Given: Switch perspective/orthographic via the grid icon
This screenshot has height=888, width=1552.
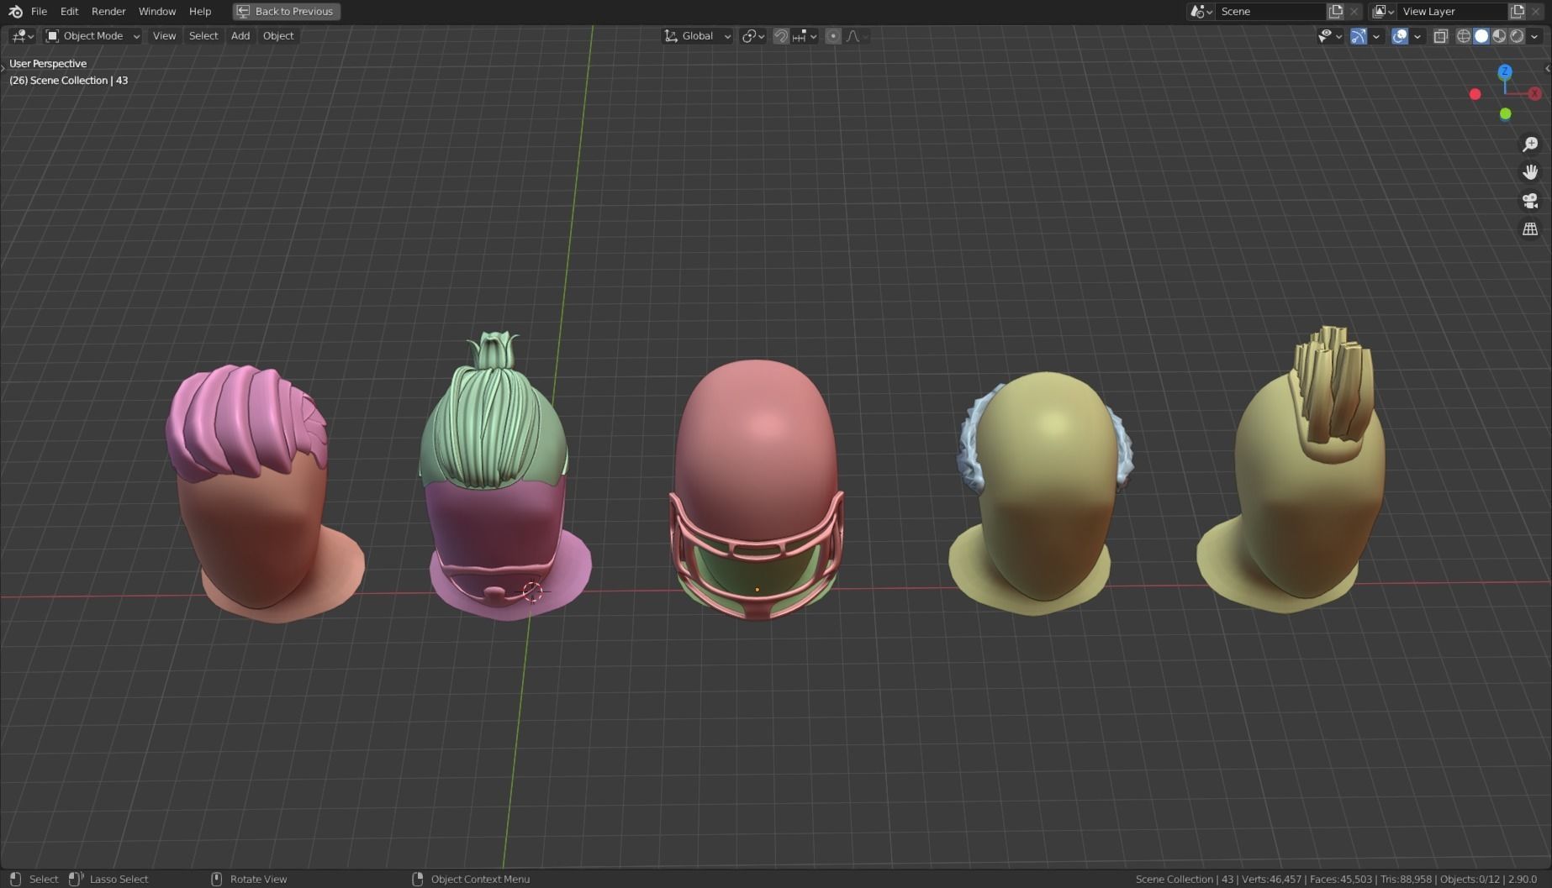Looking at the screenshot, I should tap(1530, 229).
